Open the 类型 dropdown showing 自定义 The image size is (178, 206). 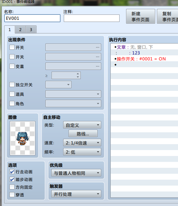(x=82, y=125)
